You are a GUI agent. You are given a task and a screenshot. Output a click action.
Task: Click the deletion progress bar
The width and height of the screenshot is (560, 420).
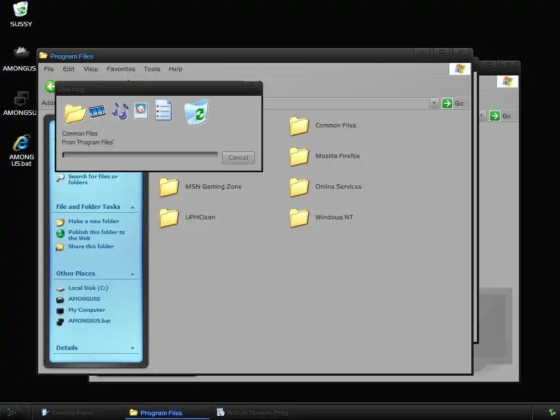point(140,155)
